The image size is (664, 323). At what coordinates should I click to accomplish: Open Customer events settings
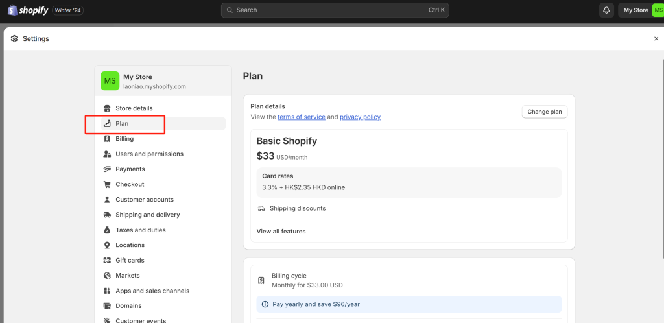[x=163, y=320]
